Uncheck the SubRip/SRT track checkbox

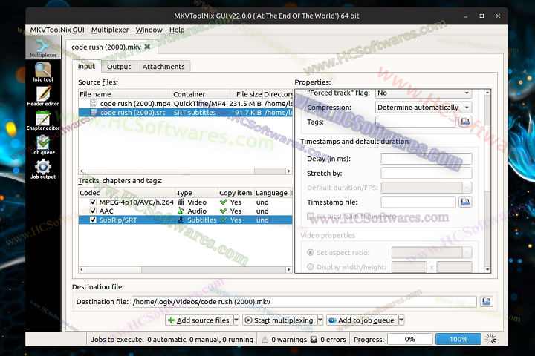pos(93,220)
